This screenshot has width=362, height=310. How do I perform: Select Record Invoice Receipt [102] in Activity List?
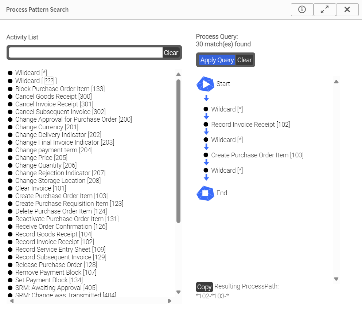[x=55, y=242]
